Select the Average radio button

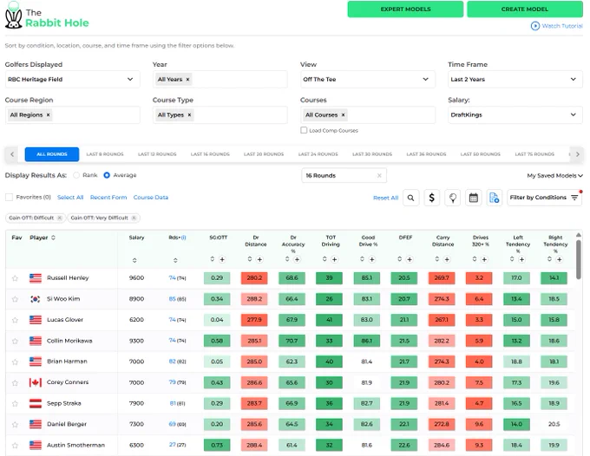point(107,175)
